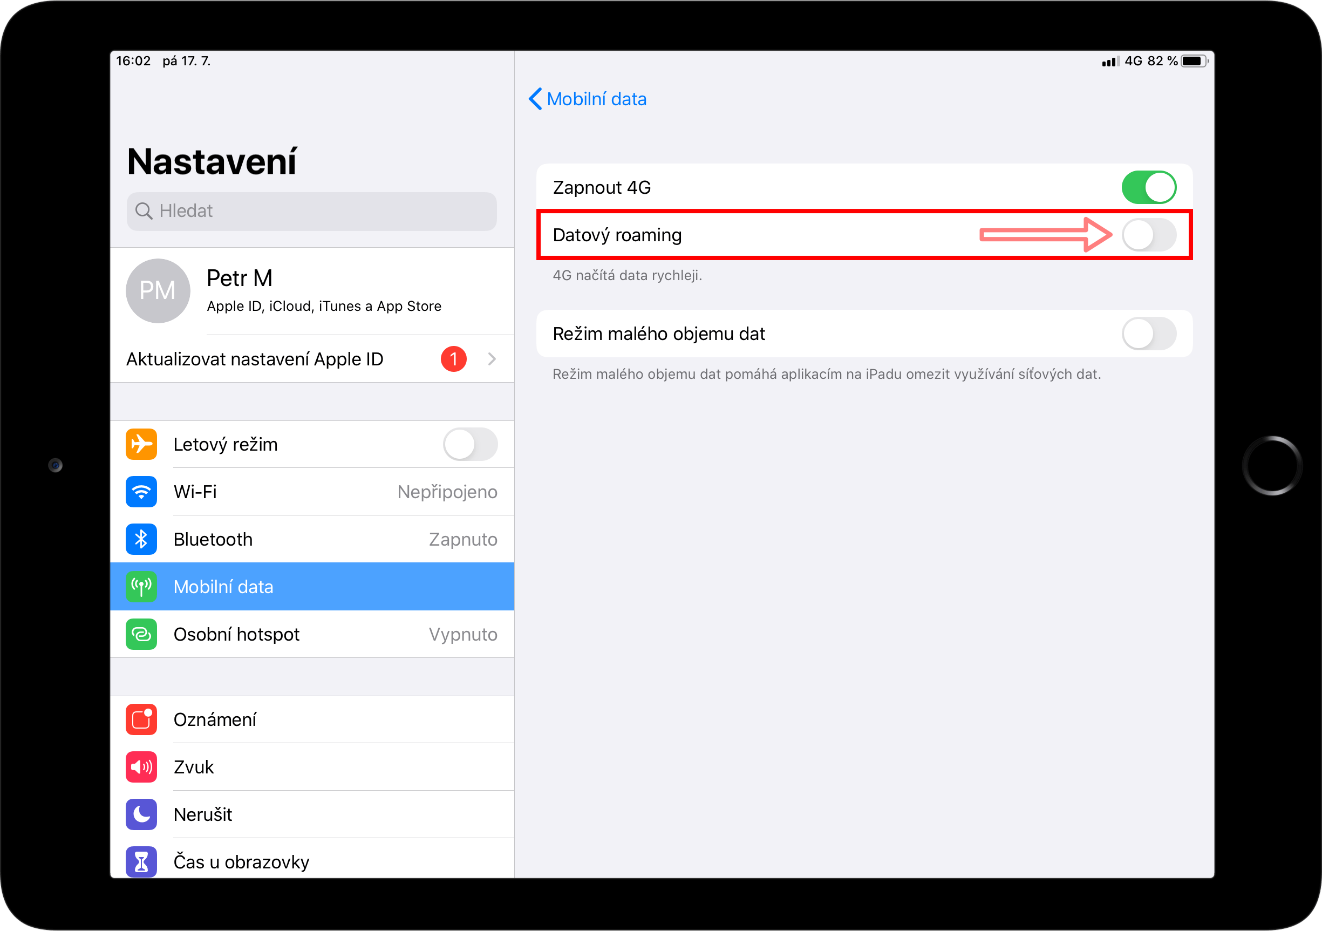Enable Režim malého objemu dat switch
The width and height of the screenshot is (1322, 931).
click(1149, 334)
